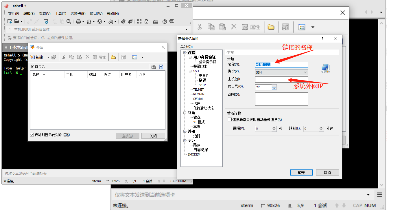Click the Print icon in main toolbar
Screen dimensions: 413x210
(x=78, y=21)
